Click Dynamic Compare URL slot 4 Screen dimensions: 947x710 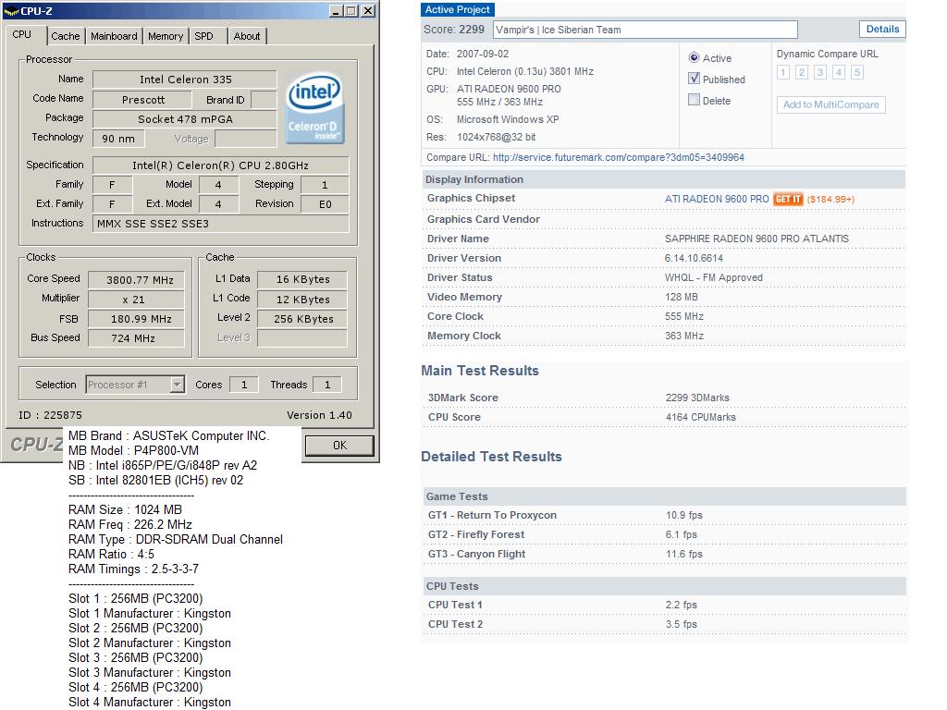[x=838, y=72]
